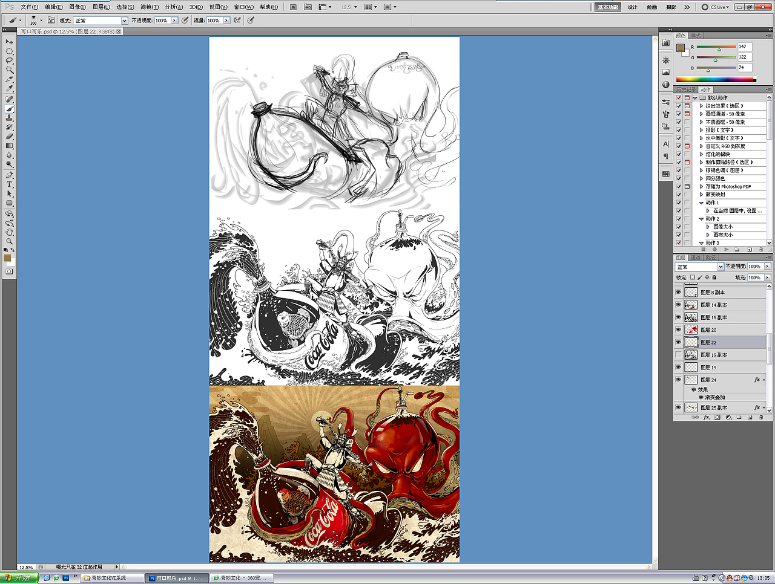
Task: Expand the 渐变映射 action
Action: [x=702, y=195]
